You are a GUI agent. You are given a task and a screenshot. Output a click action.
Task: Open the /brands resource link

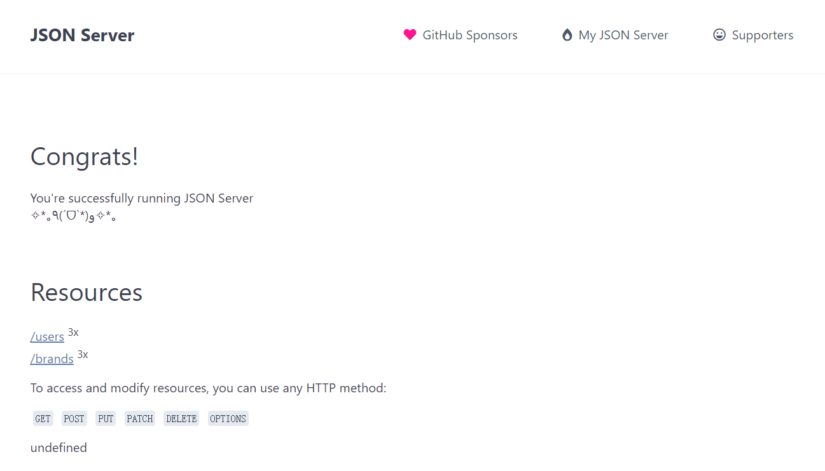click(52, 359)
